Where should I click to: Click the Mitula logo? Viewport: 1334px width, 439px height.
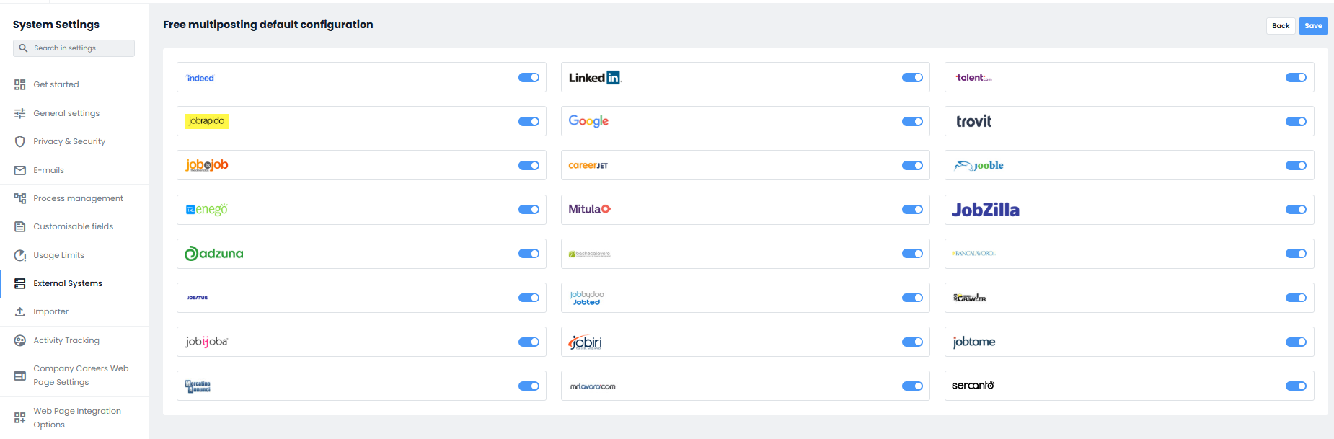click(589, 209)
